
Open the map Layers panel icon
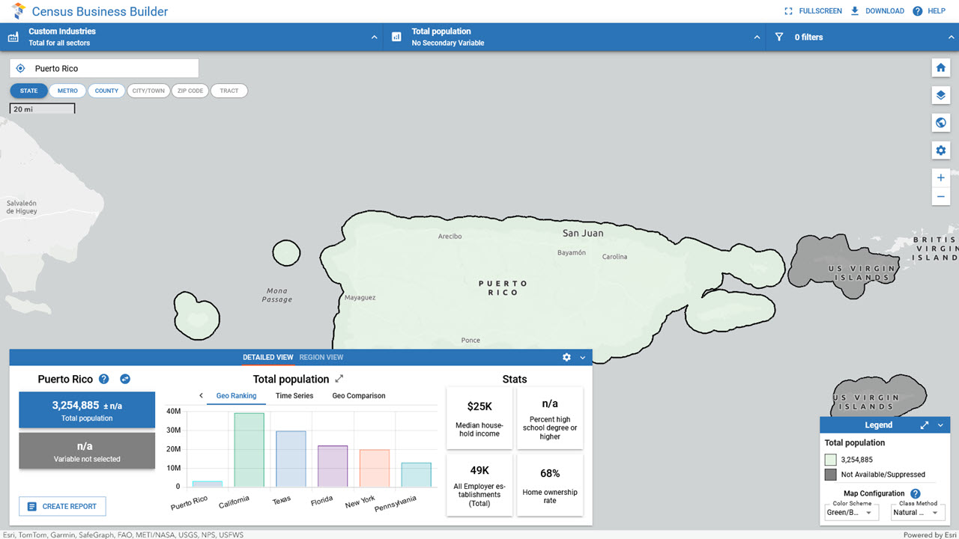pyautogui.click(x=941, y=95)
